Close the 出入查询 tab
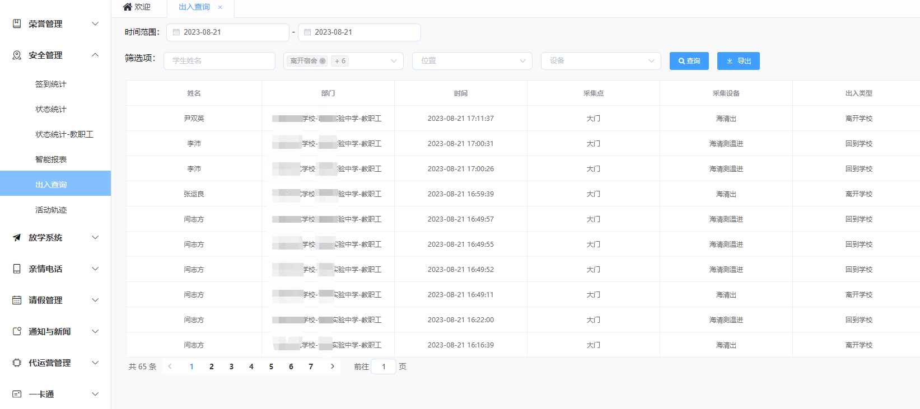The height and width of the screenshot is (409, 920). [220, 7]
